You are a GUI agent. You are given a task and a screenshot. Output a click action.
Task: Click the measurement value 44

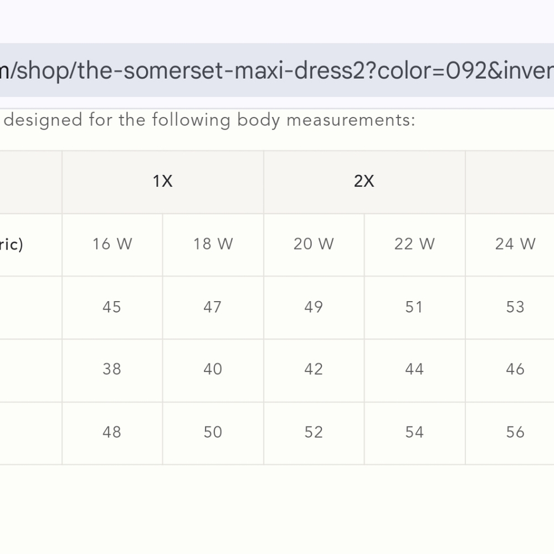414,369
